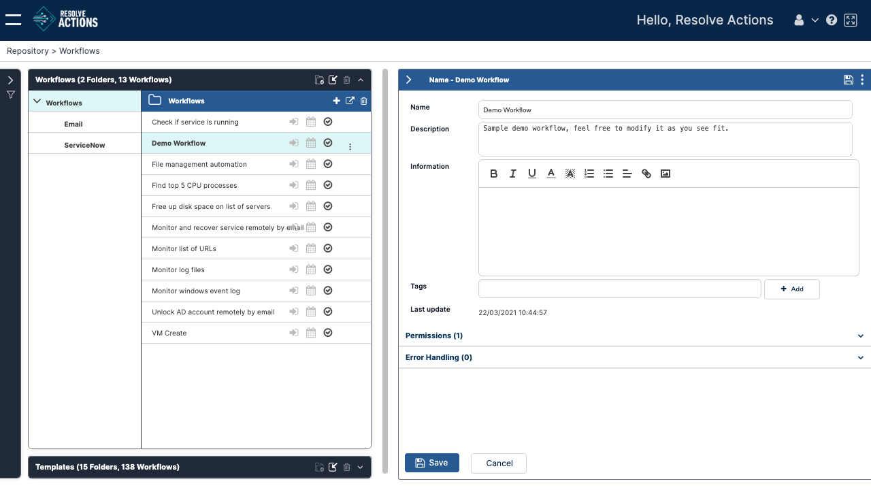
Task: Edit the Name input field
Action: pos(665,110)
